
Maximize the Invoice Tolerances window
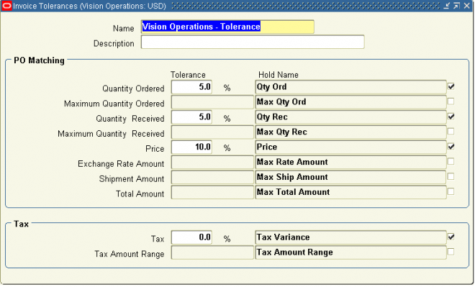[x=456, y=6]
